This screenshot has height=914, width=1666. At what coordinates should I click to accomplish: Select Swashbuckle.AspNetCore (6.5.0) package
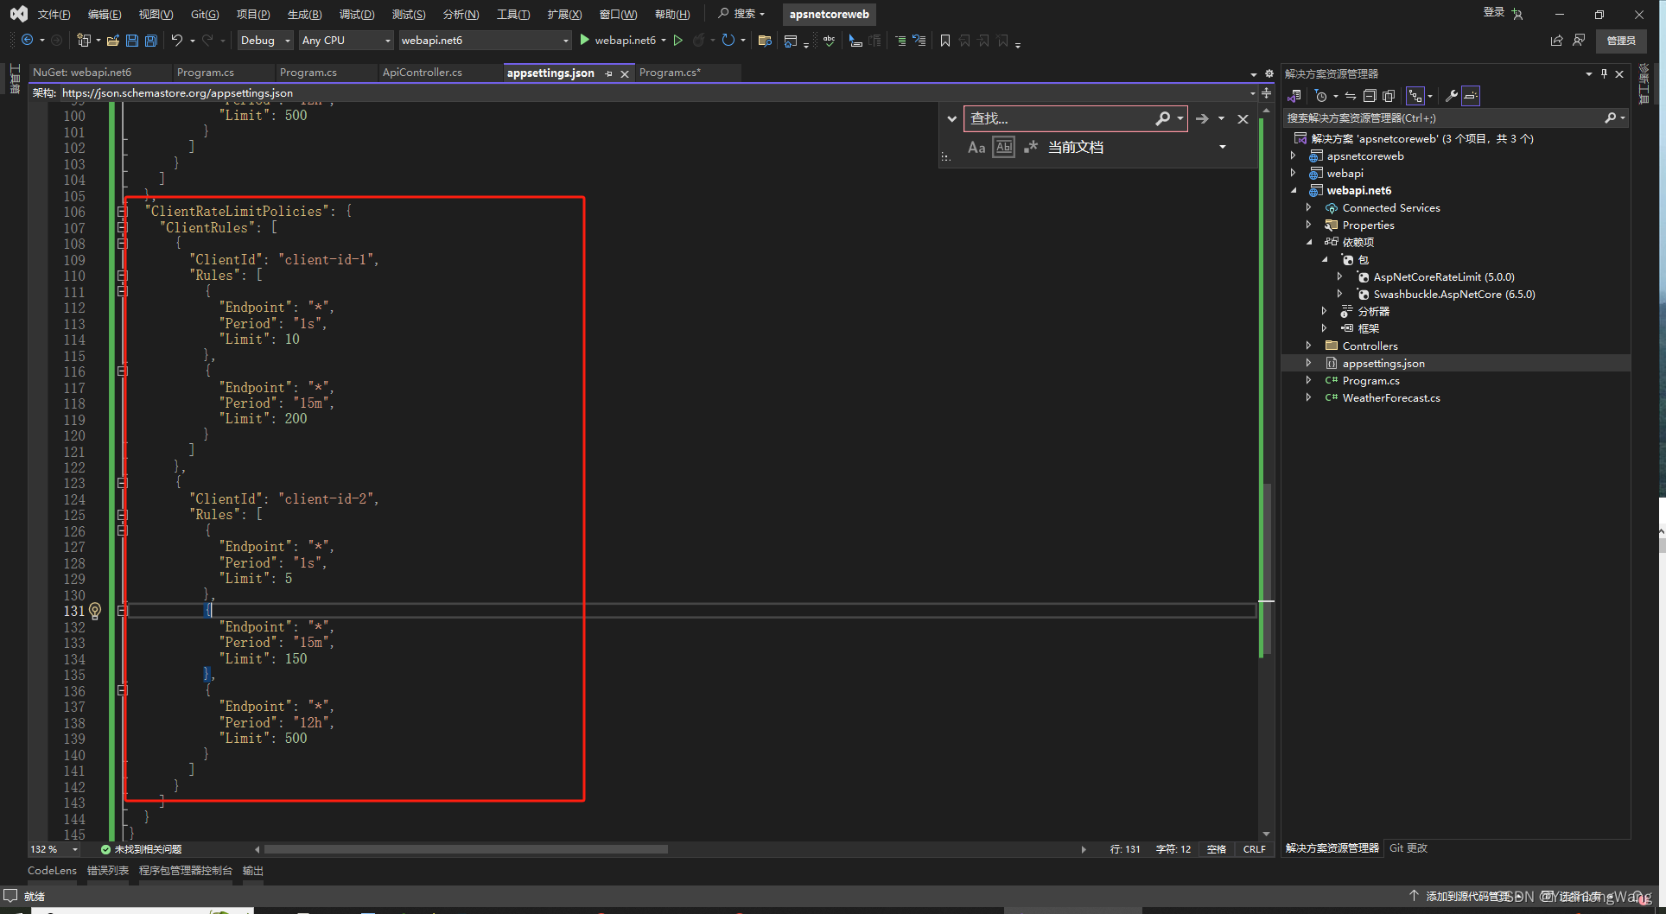pos(1453,295)
